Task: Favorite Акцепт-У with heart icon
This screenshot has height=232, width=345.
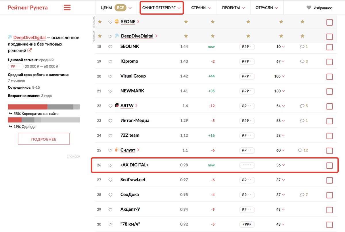Action: point(110,210)
